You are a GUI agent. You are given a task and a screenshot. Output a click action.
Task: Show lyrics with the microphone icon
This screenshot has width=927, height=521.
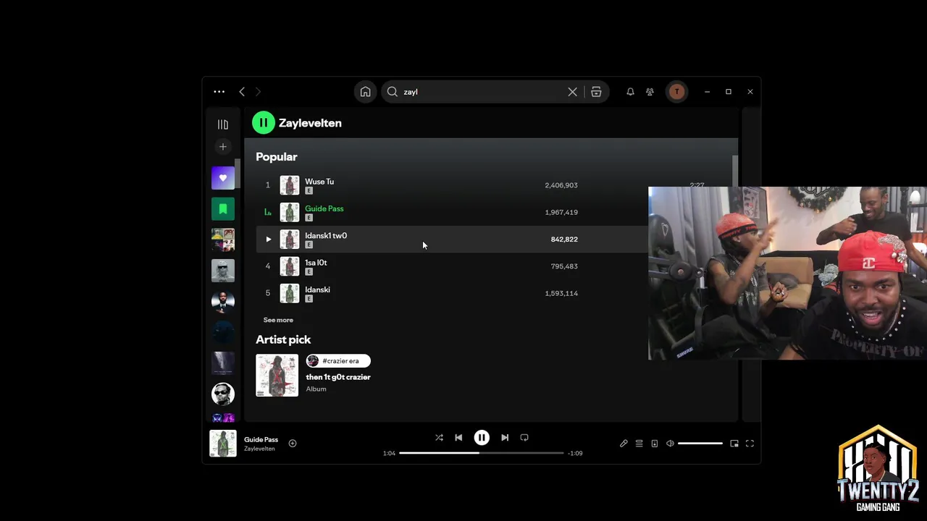624,444
